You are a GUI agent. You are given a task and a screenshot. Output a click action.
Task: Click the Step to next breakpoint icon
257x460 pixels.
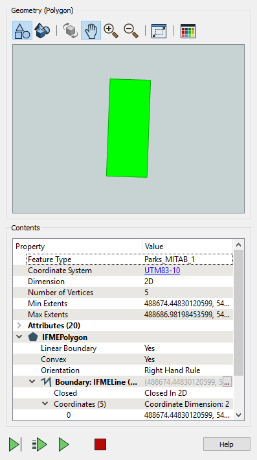coord(15,444)
